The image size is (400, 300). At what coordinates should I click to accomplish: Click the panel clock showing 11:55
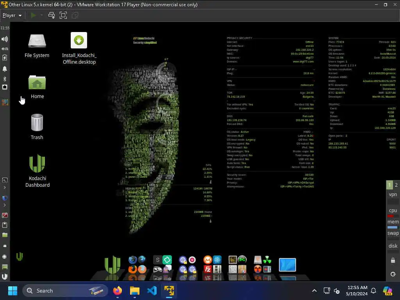tap(5, 28)
